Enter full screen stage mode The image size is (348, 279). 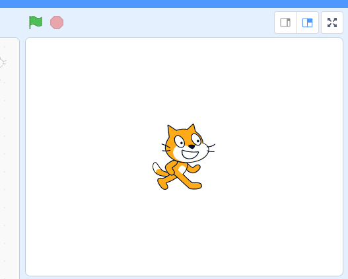coord(332,22)
